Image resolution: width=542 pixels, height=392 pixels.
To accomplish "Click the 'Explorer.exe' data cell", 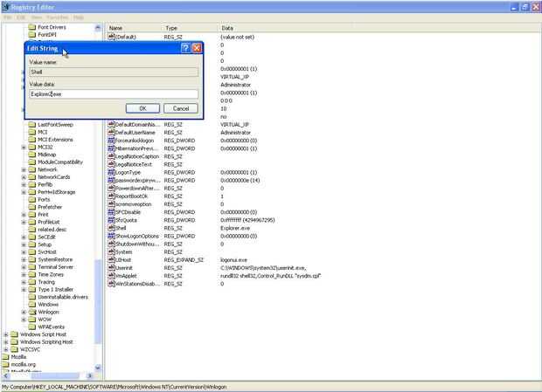I will 235,228.
